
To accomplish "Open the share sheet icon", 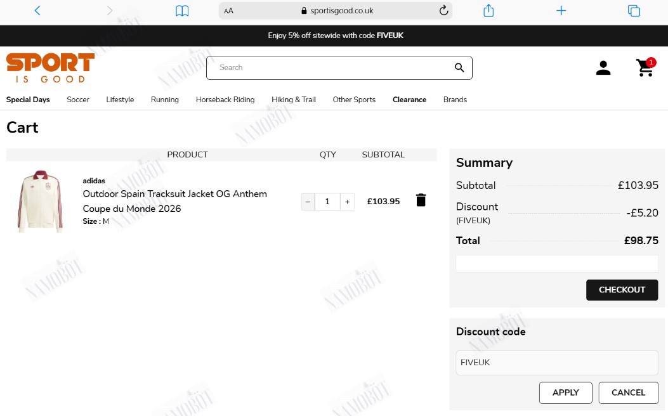I will (x=488, y=10).
